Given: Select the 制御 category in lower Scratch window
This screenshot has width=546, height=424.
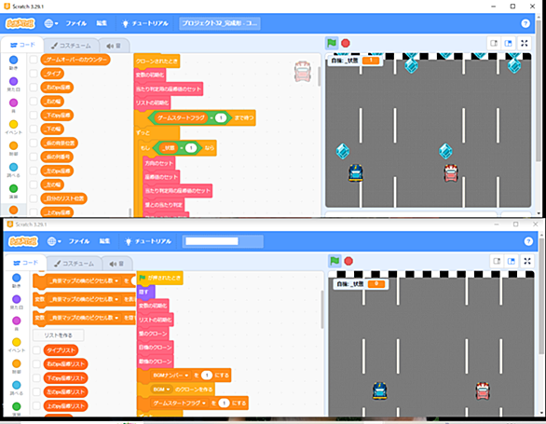Looking at the screenshot, I should [x=17, y=366].
